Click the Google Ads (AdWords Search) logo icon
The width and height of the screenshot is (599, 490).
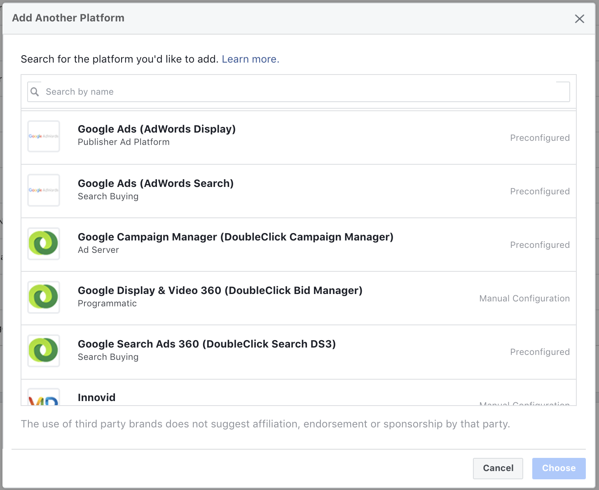click(x=44, y=190)
